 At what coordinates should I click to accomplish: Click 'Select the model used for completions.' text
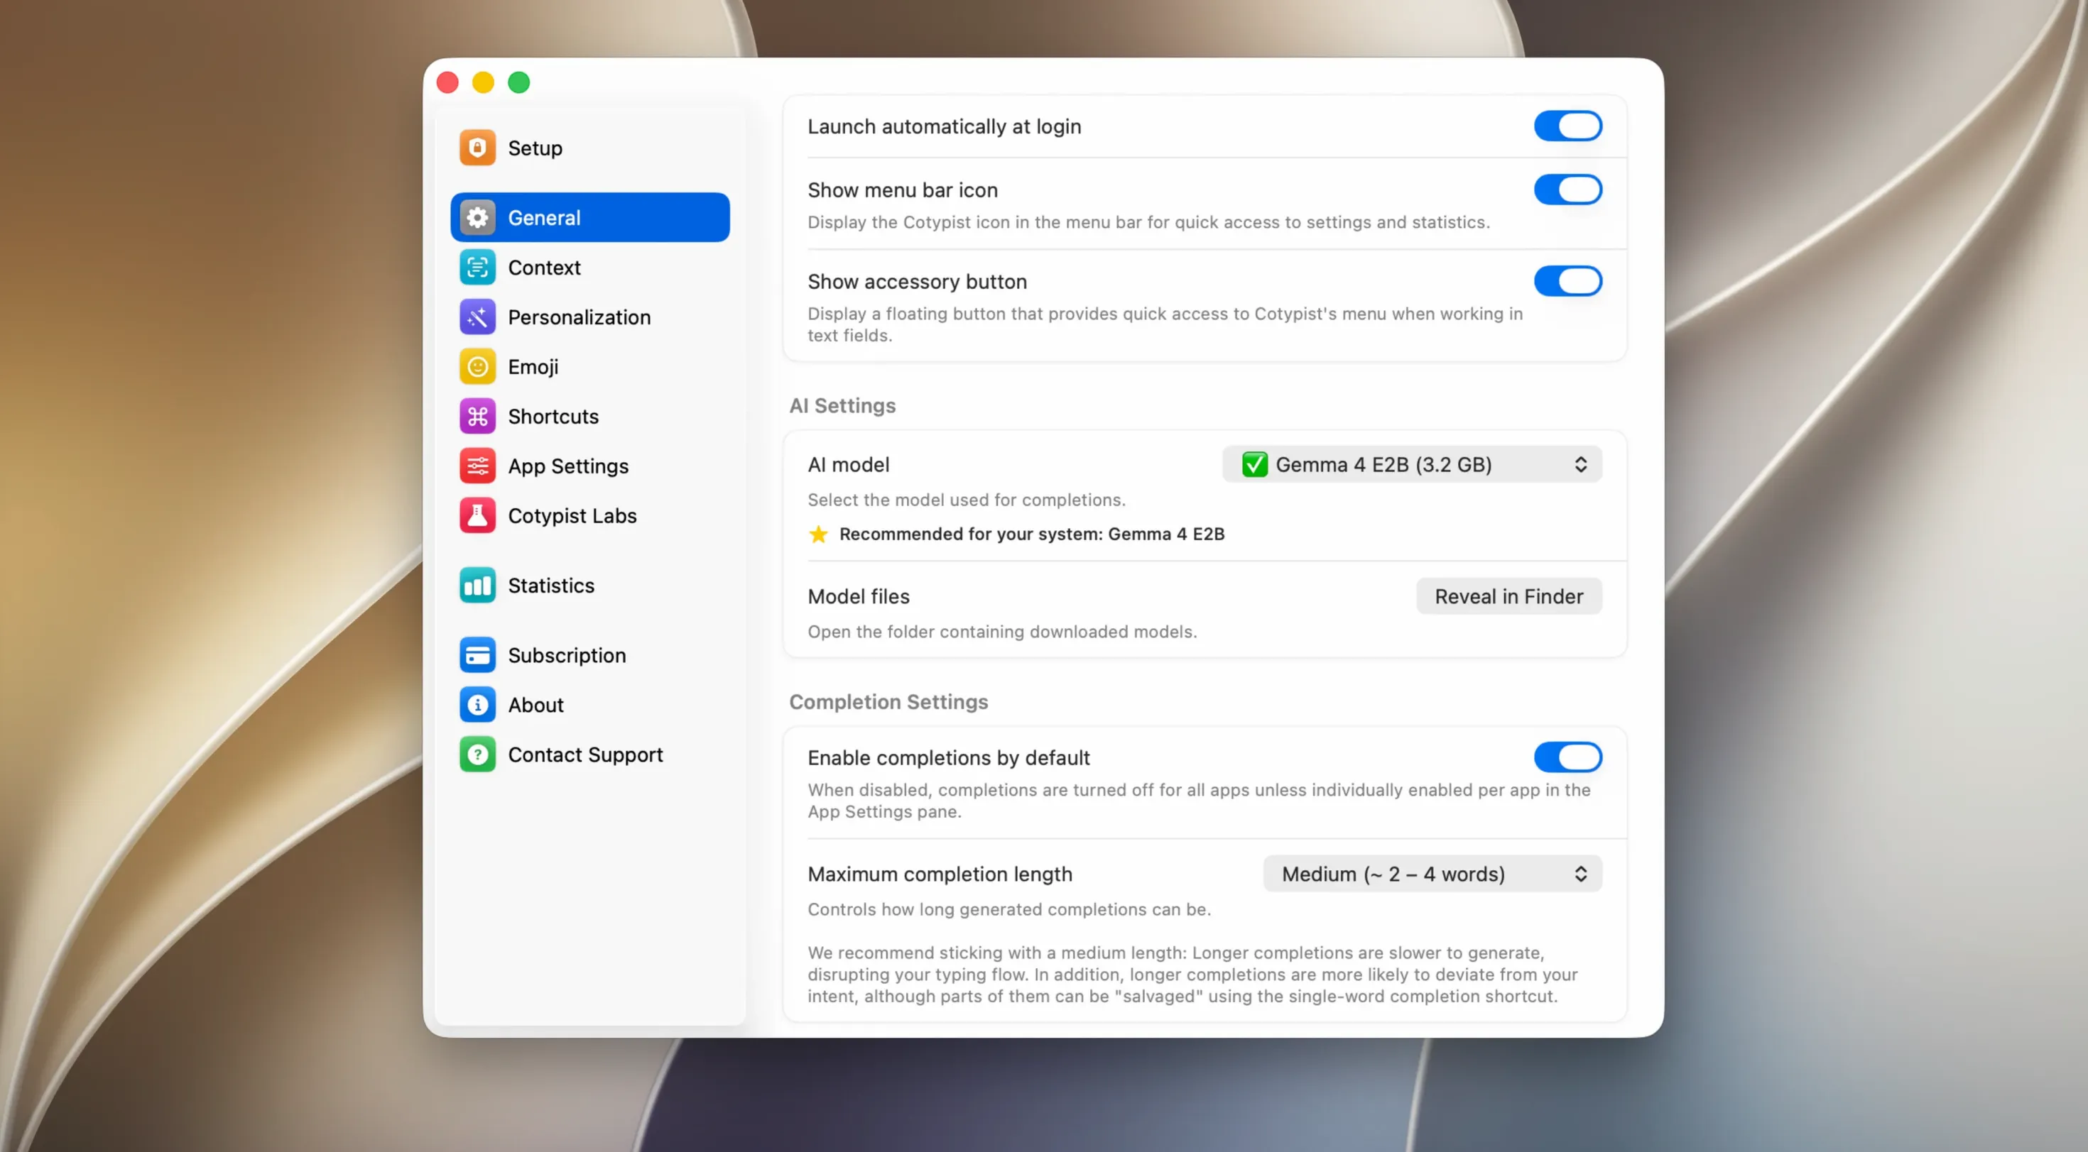pyautogui.click(x=966, y=500)
